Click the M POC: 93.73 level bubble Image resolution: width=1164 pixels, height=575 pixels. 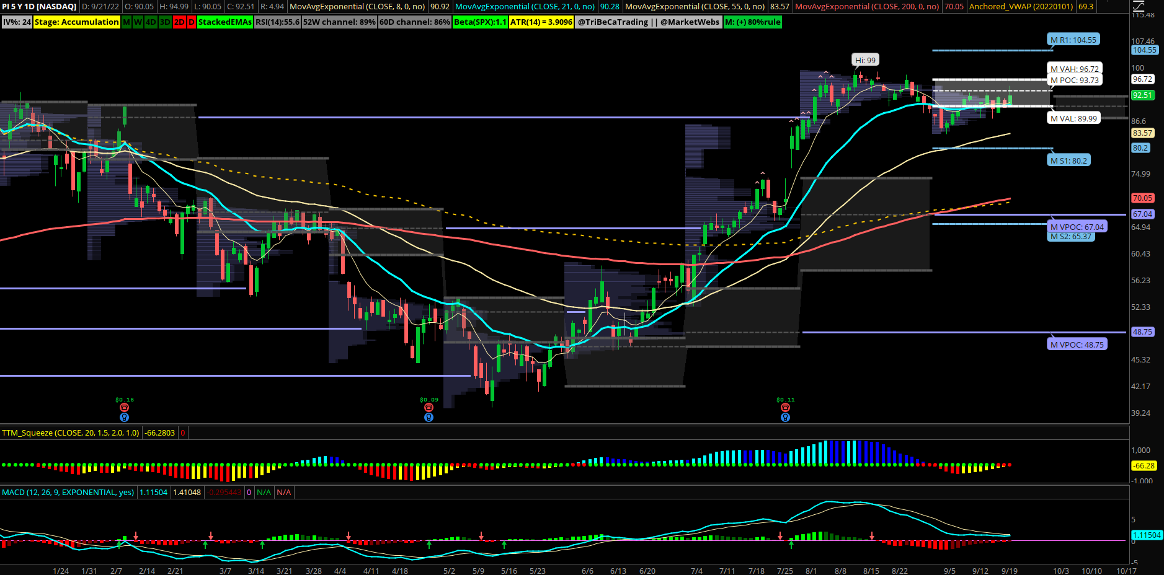click(1075, 80)
